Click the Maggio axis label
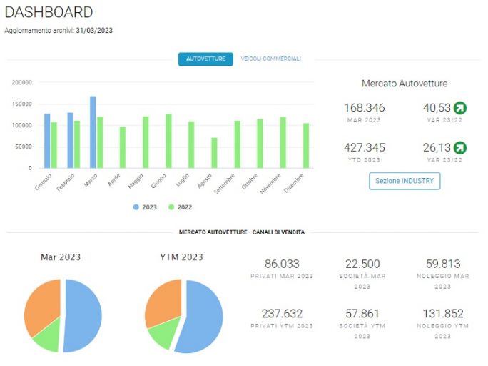The image size is (488, 366). [136, 181]
